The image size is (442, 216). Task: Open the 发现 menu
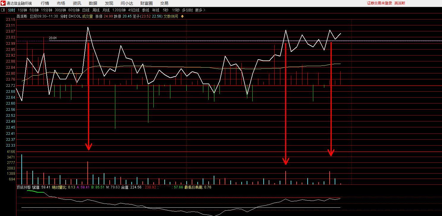click(x=109, y=3)
